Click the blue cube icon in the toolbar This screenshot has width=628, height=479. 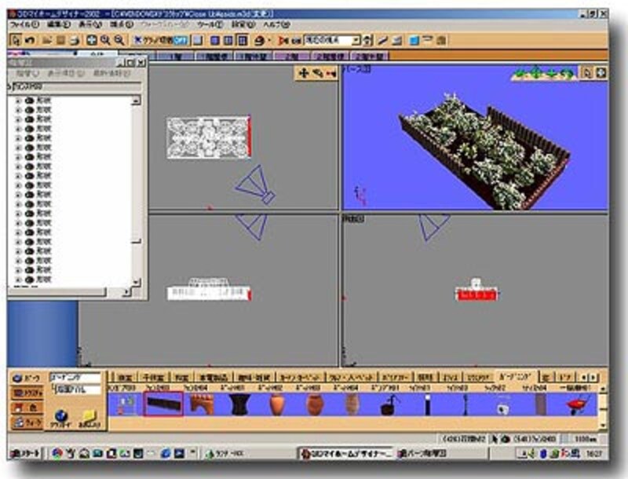tap(414, 41)
